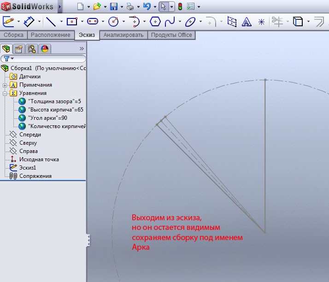This screenshot has height=282, width=329.
Task: Open the SolidWorks main menu arrow
Action: (x=60, y=7)
